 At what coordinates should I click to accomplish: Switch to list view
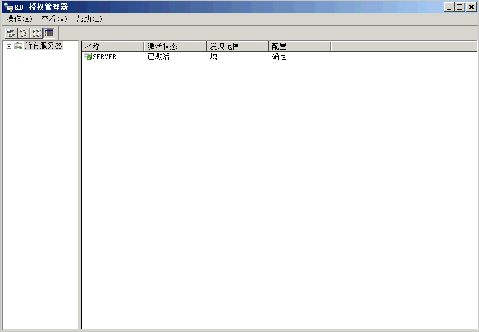point(36,33)
